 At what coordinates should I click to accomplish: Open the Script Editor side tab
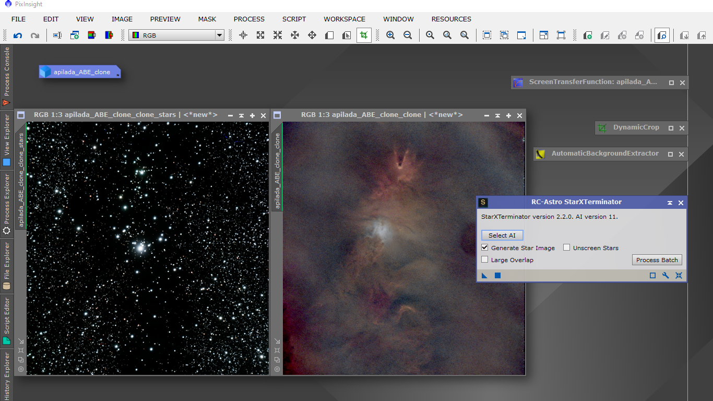tap(7, 321)
